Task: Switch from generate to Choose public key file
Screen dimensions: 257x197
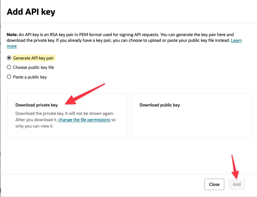Action: (33, 67)
